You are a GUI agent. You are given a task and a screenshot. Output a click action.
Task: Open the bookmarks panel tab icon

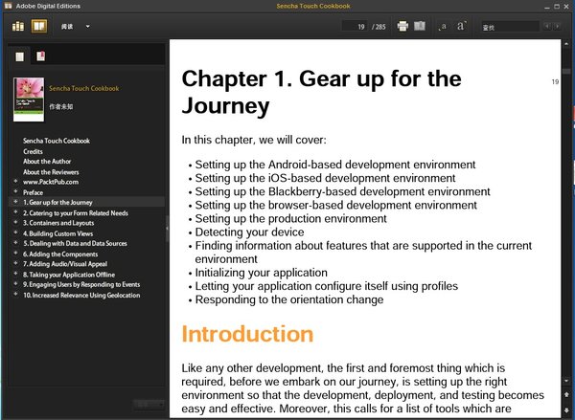[40, 57]
